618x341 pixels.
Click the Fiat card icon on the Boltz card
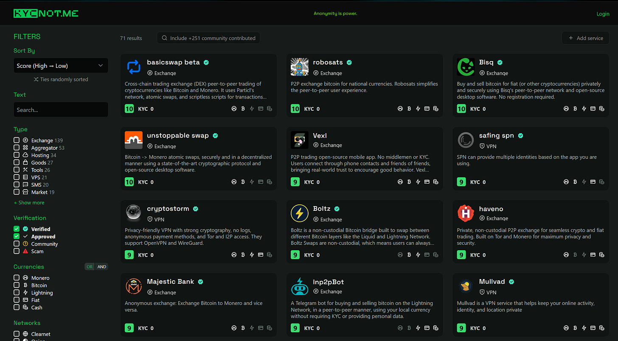pyautogui.click(x=427, y=255)
